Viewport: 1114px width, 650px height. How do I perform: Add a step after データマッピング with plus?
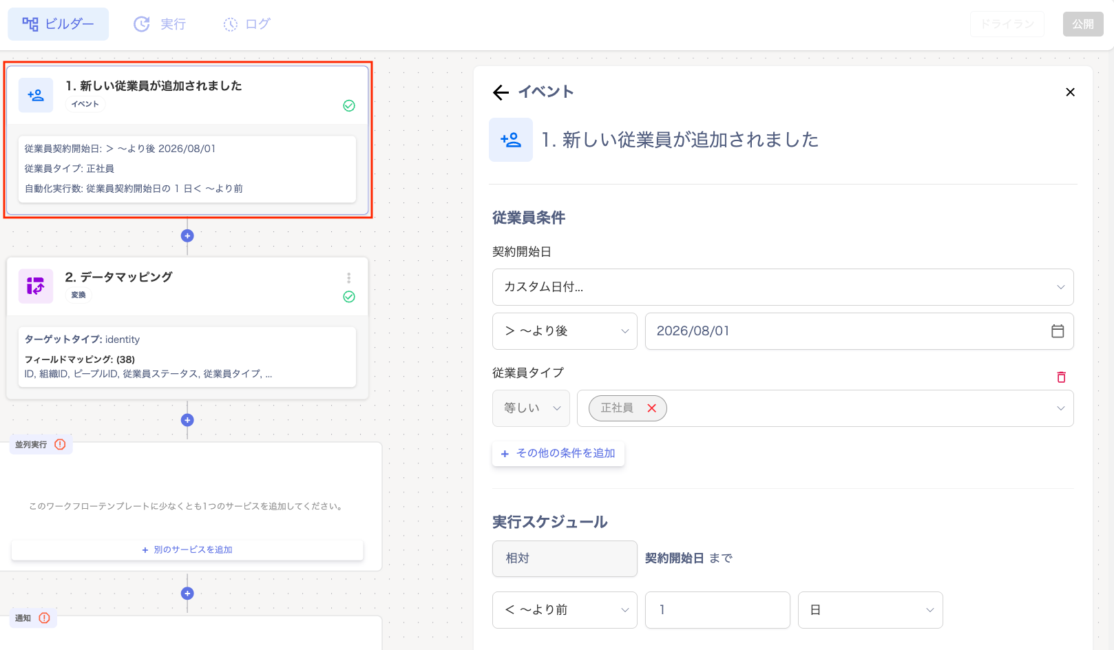187,420
